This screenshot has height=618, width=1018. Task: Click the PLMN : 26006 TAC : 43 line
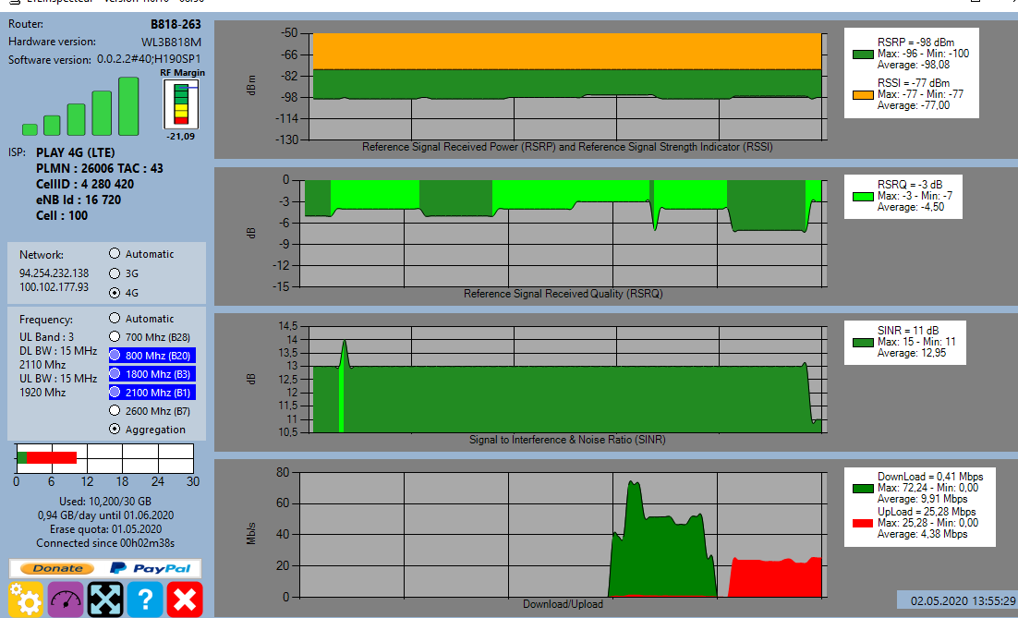(100, 168)
